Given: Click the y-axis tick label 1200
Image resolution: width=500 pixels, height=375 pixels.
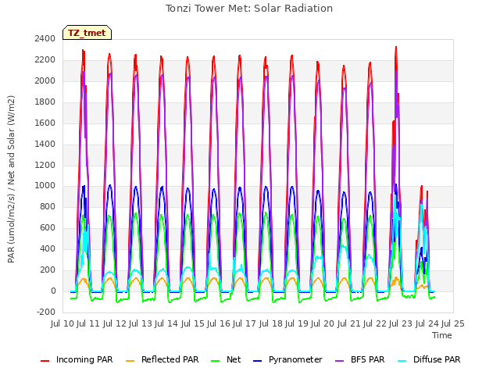Looking at the screenshot, I should coord(45,165).
